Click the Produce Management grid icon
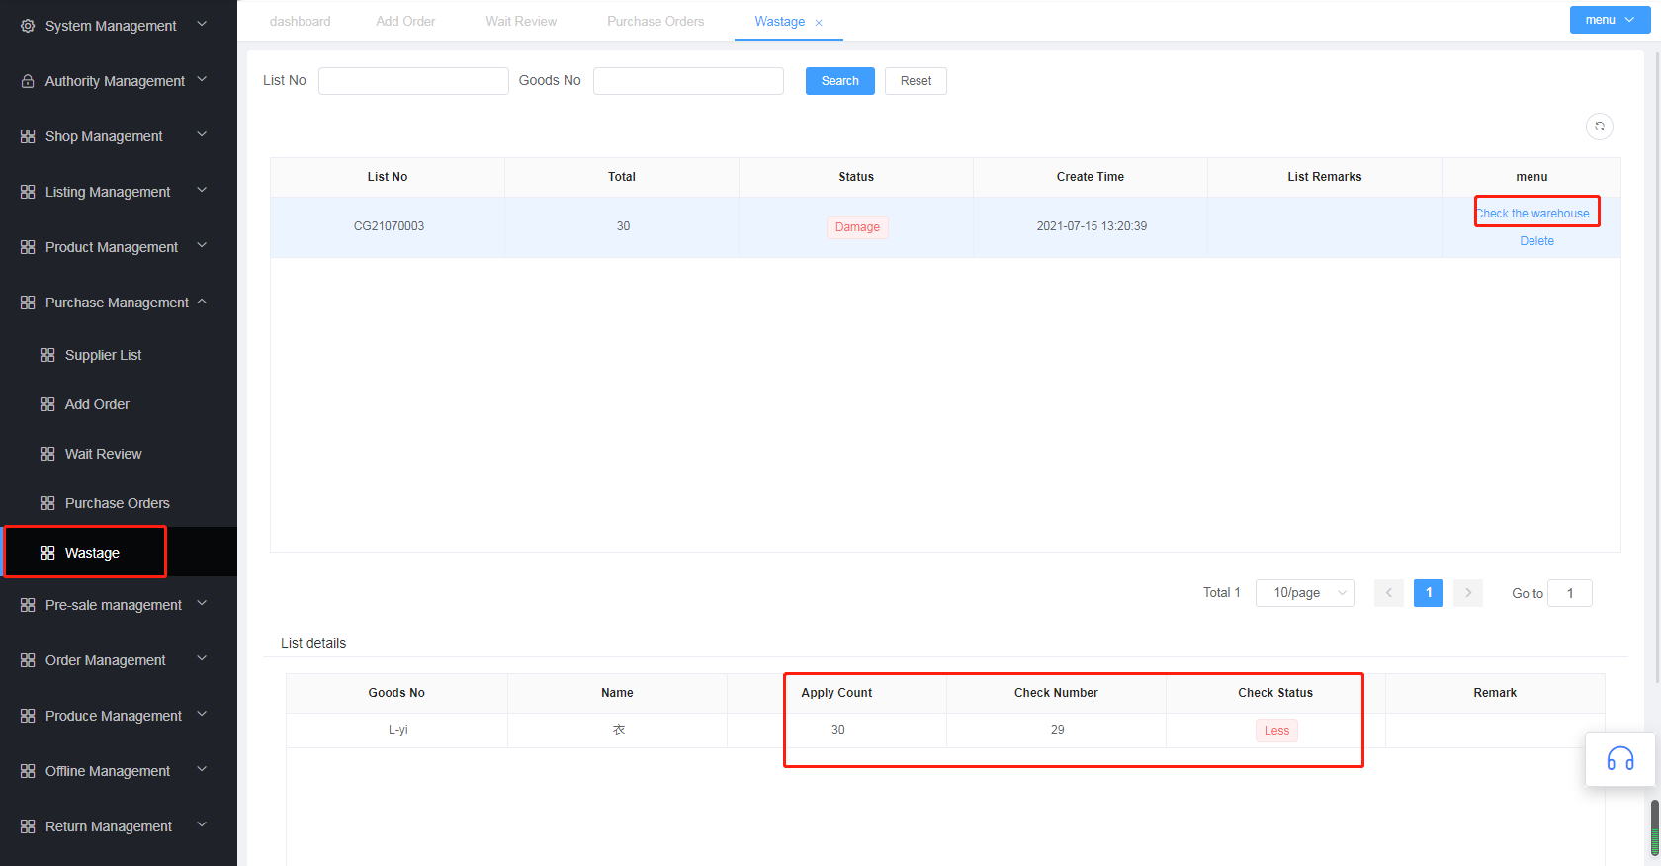The width and height of the screenshot is (1661, 866). tap(28, 716)
